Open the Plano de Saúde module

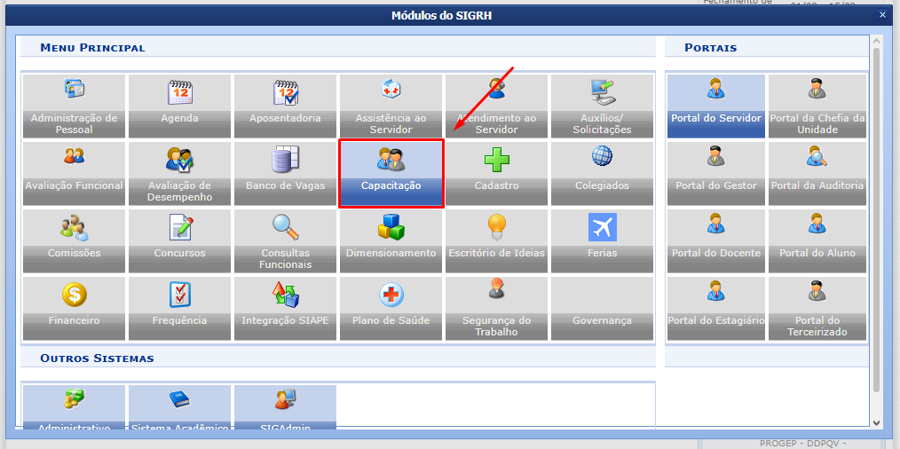click(x=391, y=308)
